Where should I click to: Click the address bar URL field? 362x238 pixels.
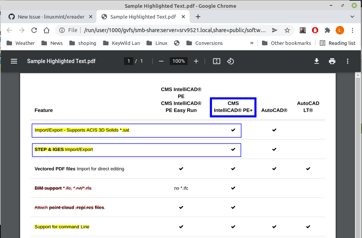[x=175, y=30]
